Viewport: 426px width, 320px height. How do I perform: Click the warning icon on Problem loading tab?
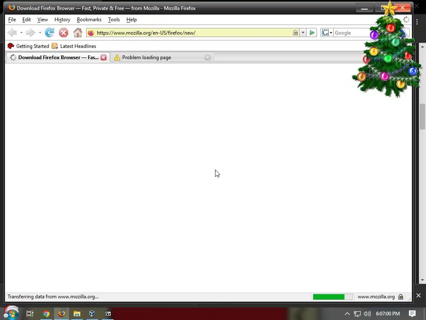click(x=117, y=57)
